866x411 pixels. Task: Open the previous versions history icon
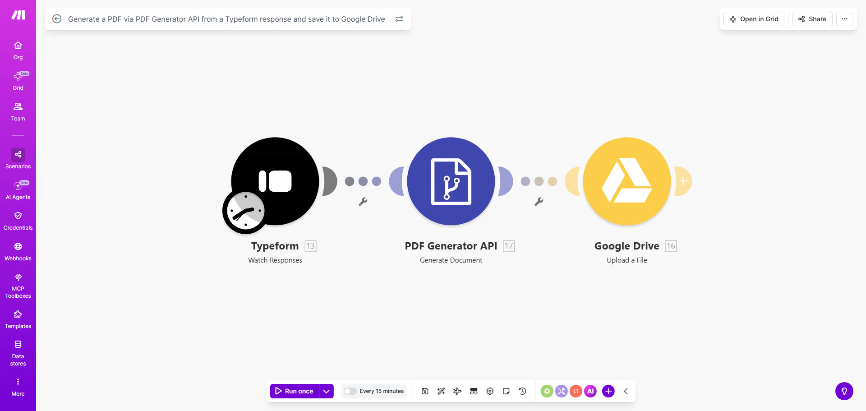522,391
